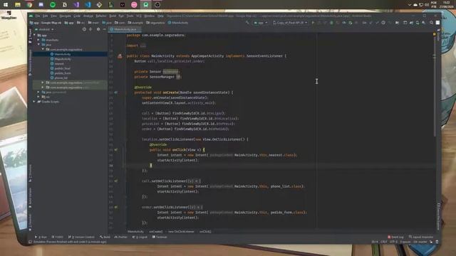The height and width of the screenshot is (256, 456).
Task: Open the File menu
Action: [x=38, y=16]
